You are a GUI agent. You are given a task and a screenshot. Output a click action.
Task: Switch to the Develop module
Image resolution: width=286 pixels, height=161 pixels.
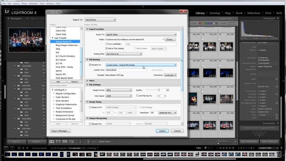click(214, 13)
